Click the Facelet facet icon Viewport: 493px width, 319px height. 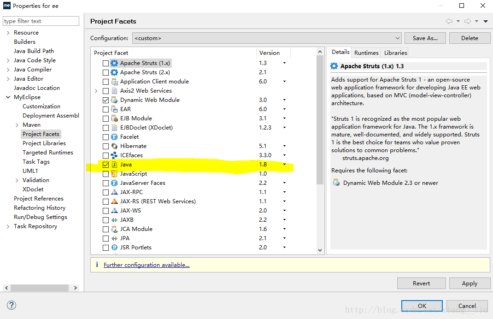tap(114, 137)
